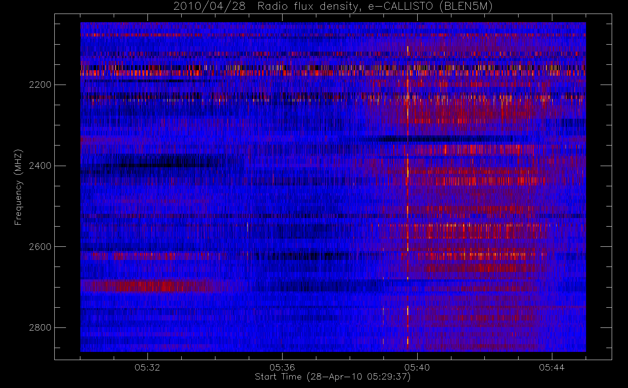Click the 05:44 time tick label
The width and height of the screenshot is (628, 388).
552,367
